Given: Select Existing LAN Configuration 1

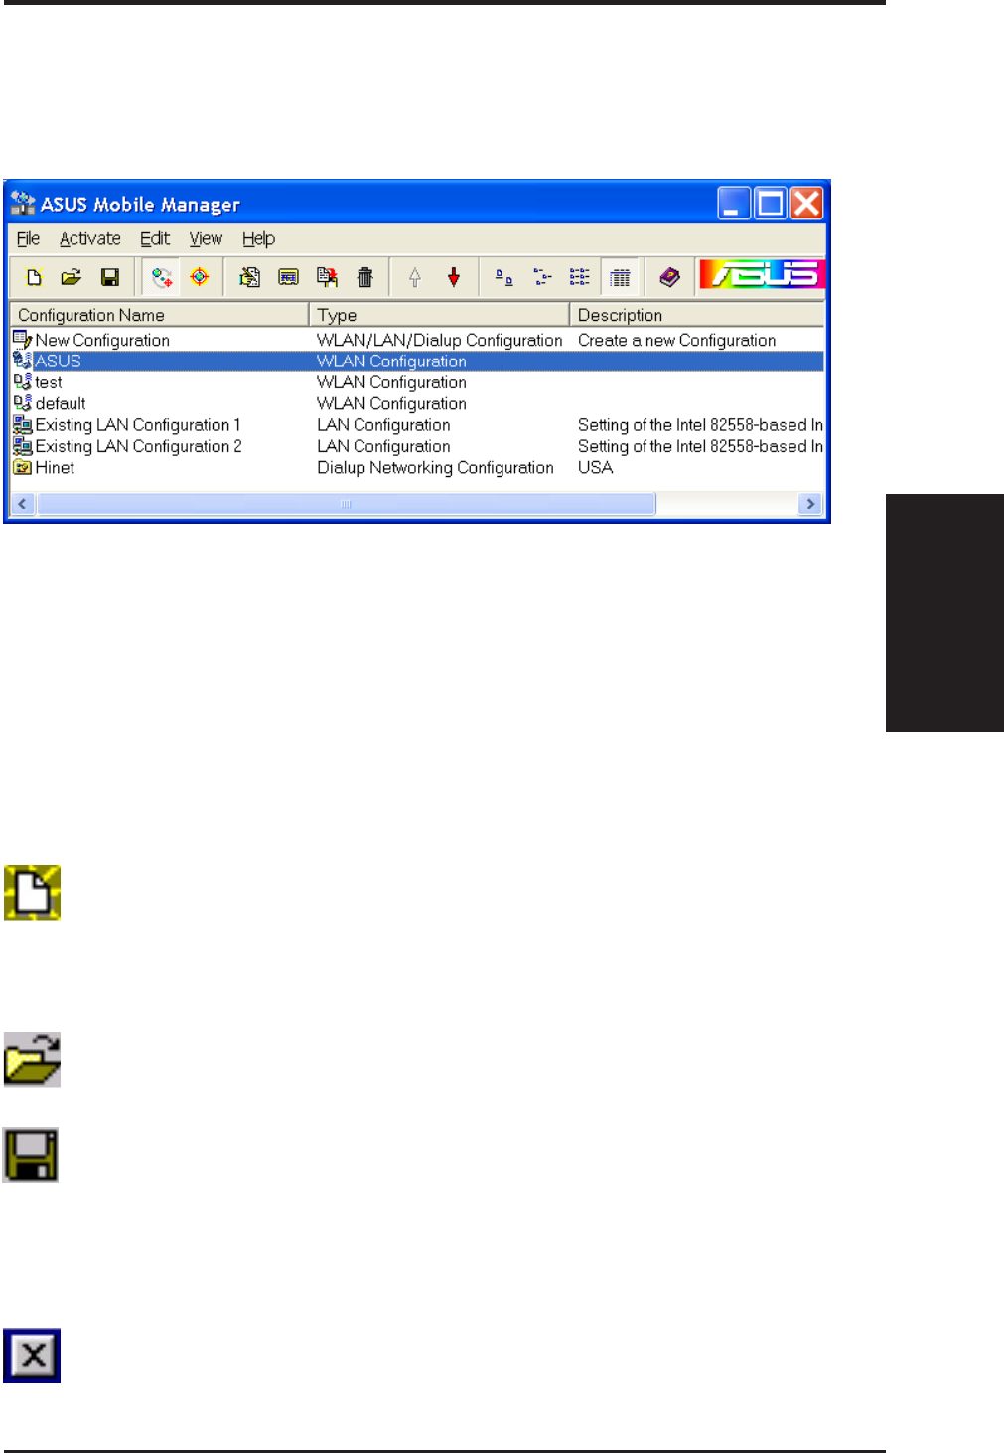Looking at the screenshot, I should (417, 425).
